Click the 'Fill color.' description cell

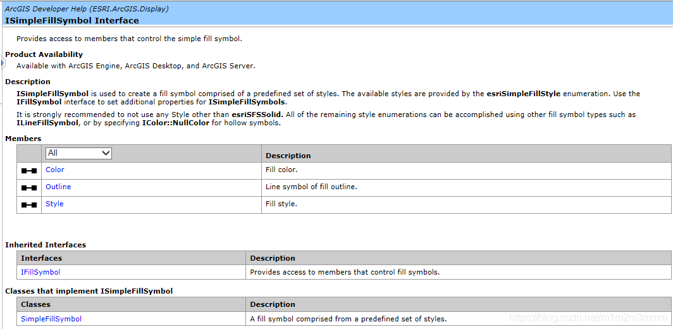[466, 170]
